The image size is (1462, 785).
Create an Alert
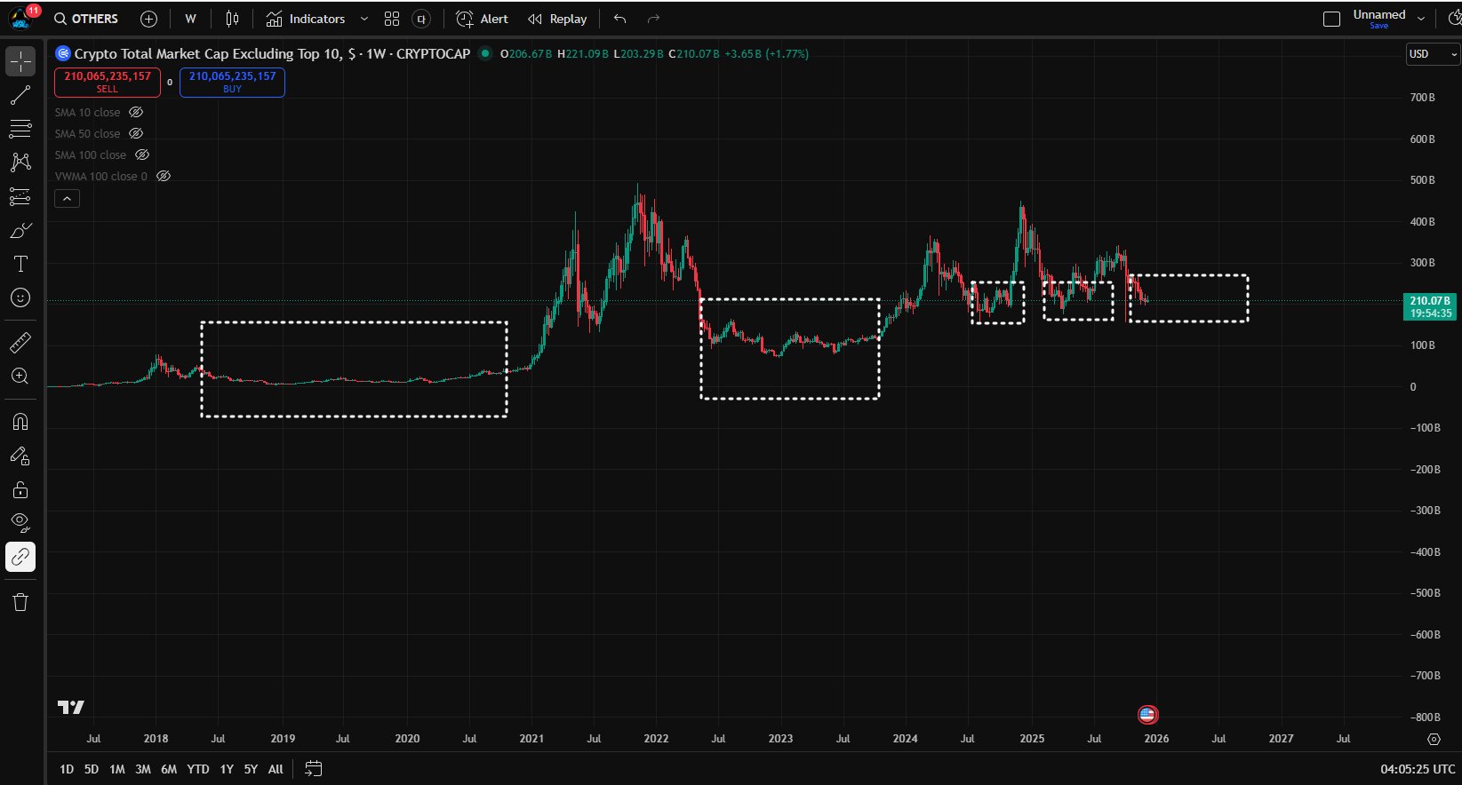coord(482,19)
